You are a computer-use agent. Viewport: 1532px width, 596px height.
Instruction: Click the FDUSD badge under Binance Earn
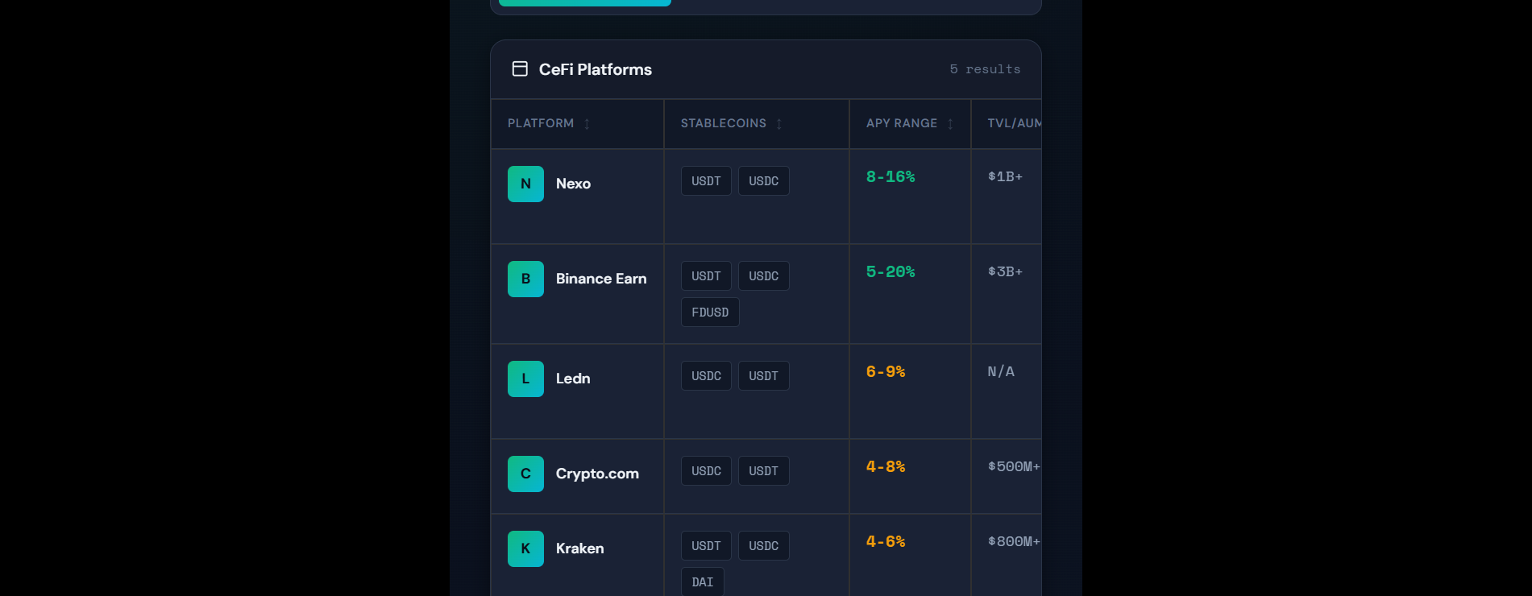coord(710,312)
